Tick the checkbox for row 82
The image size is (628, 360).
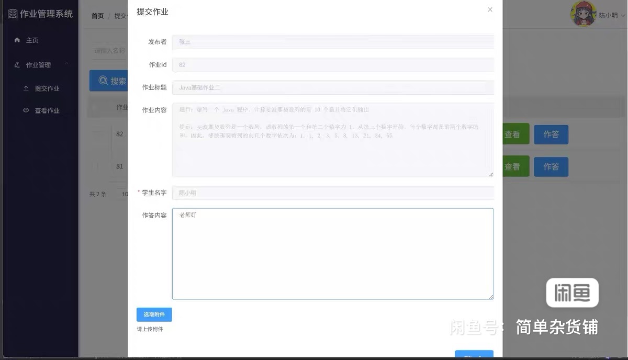(x=95, y=134)
